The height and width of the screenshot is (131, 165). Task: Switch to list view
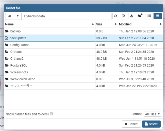pyautogui.click(x=157, y=16)
